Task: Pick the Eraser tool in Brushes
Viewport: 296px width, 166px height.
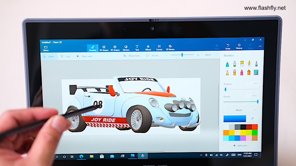Action: (234, 72)
